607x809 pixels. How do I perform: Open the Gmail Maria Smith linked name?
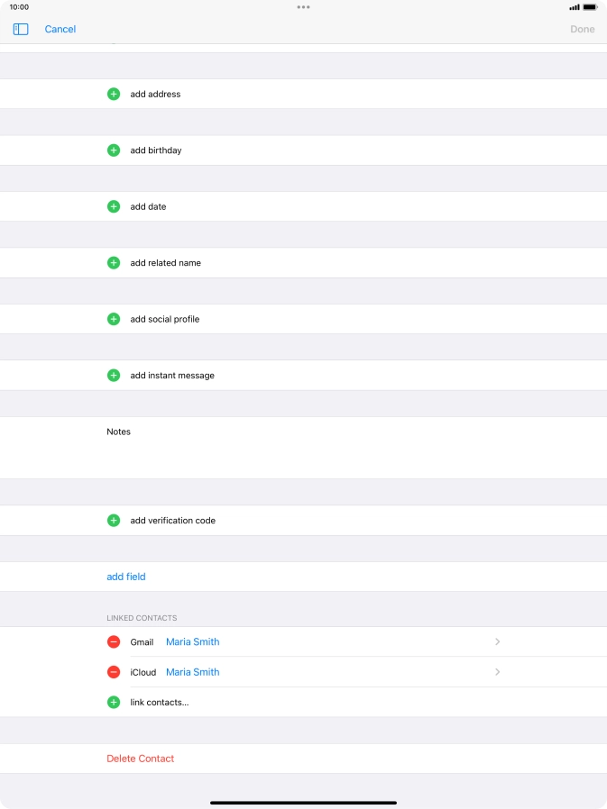[193, 642]
